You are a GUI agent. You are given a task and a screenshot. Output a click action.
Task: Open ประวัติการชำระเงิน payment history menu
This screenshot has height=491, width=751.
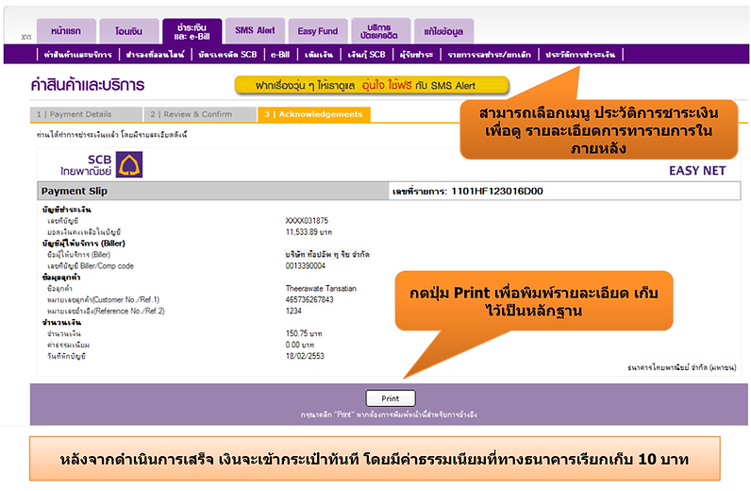click(x=580, y=55)
